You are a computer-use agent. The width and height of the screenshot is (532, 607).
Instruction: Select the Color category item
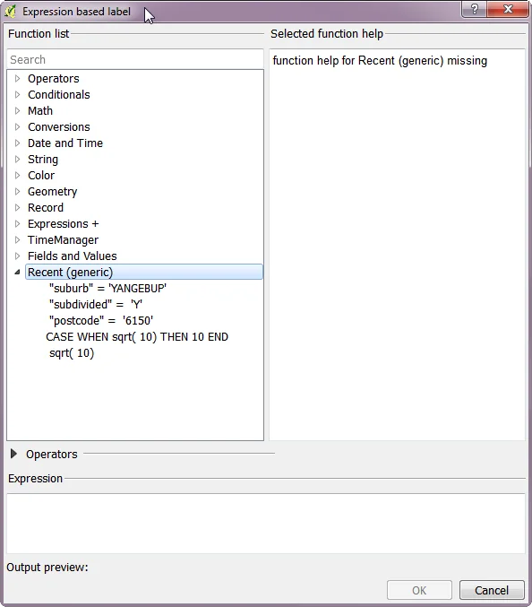click(x=41, y=176)
